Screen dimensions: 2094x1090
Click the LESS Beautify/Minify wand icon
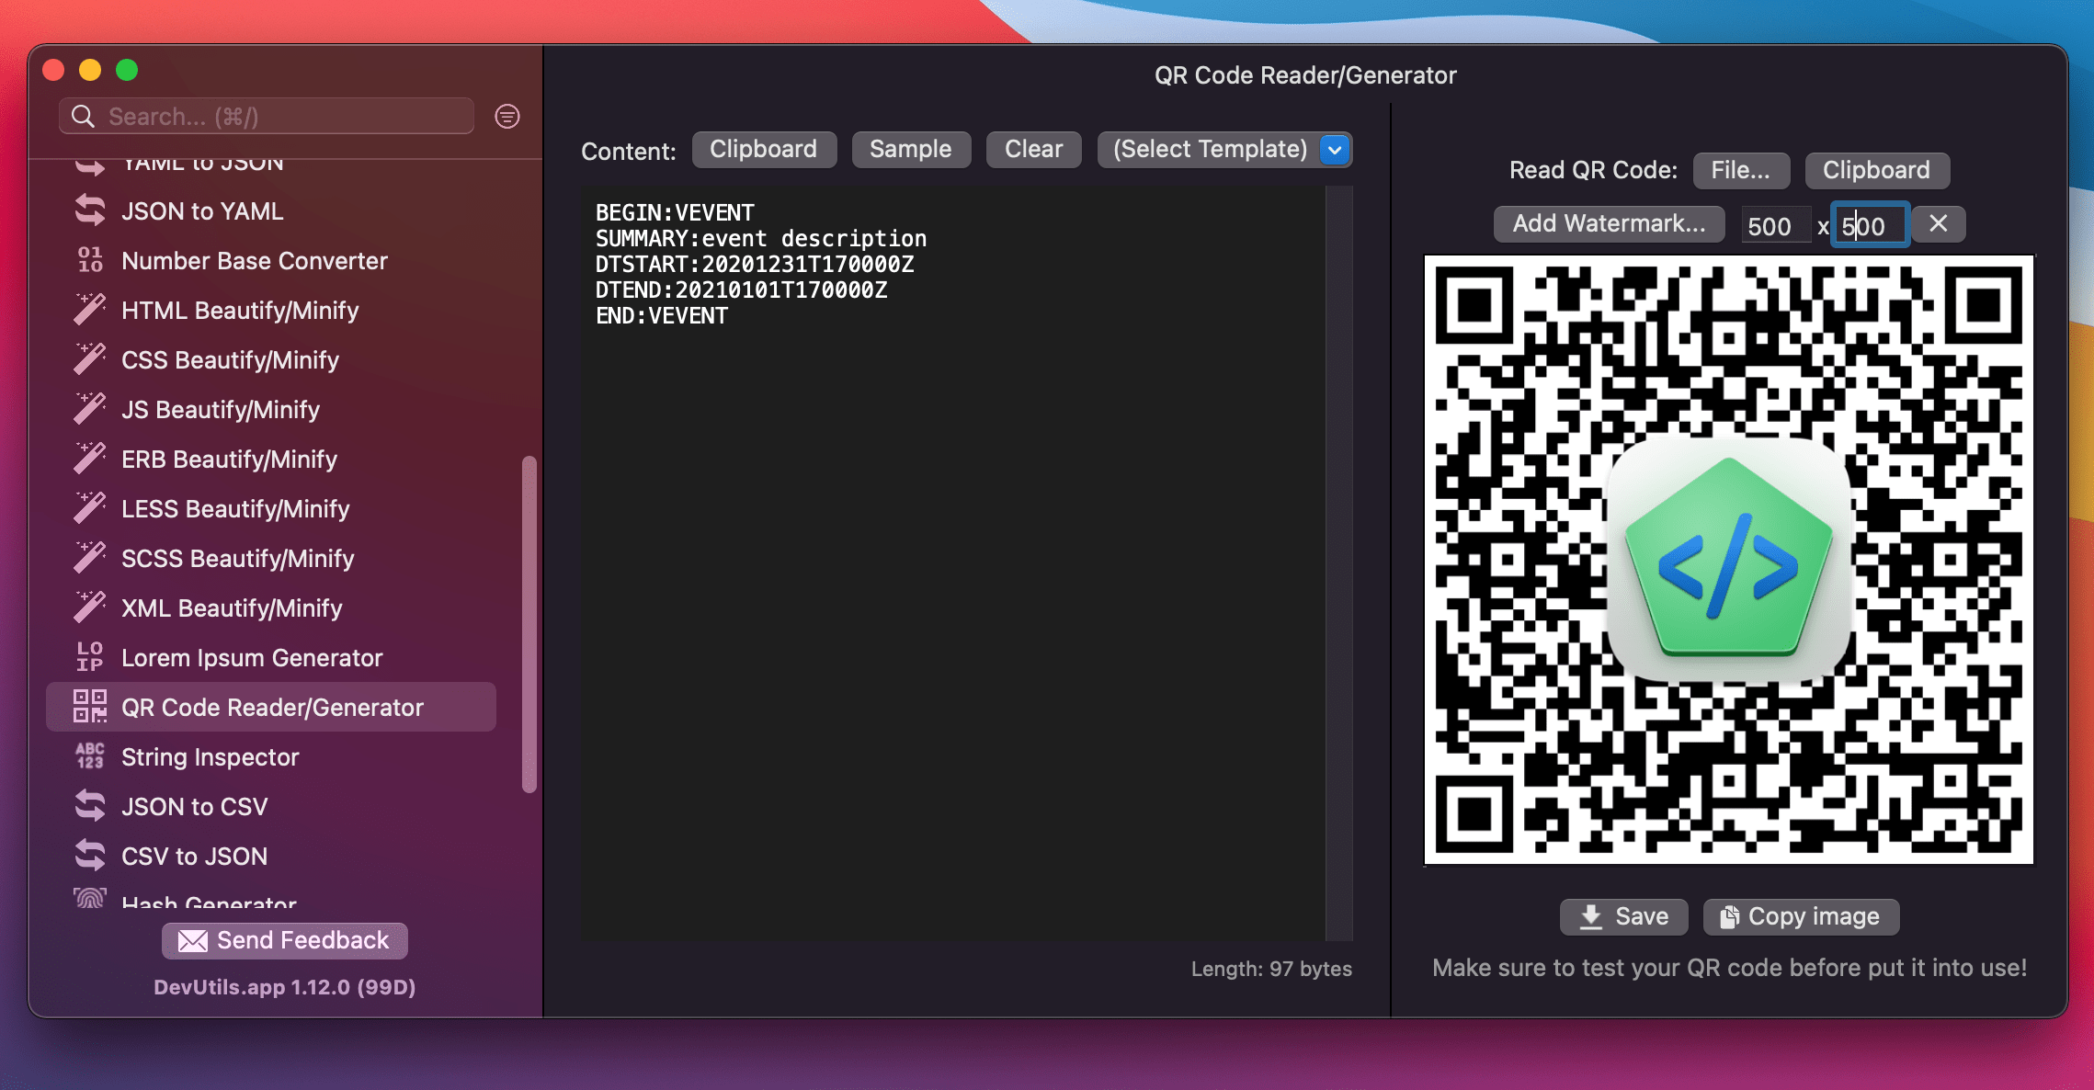coord(90,508)
